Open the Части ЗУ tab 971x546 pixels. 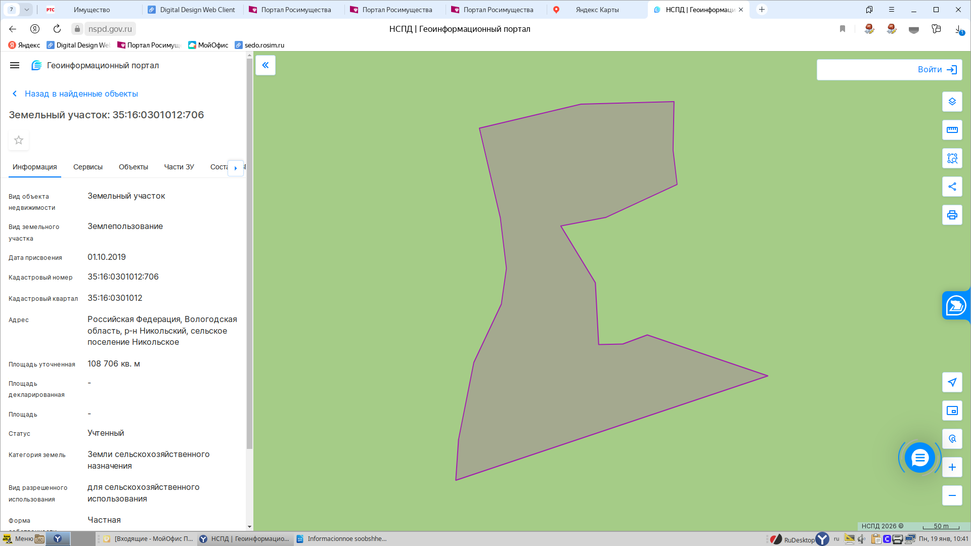[x=179, y=167]
